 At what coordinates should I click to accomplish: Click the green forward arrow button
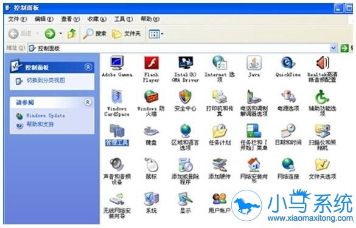[50, 34]
